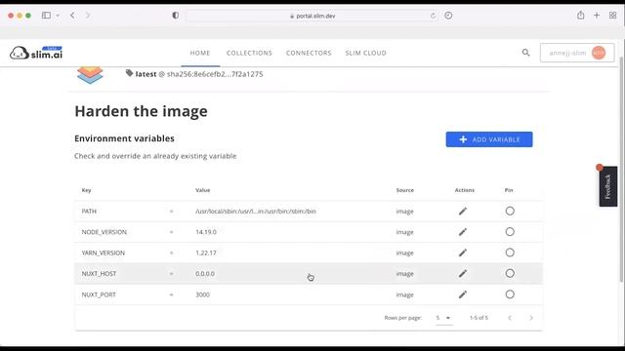This screenshot has width=625, height=351.
Task: Open the Rows per page dropdown
Action: pyautogui.click(x=444, y=318)
